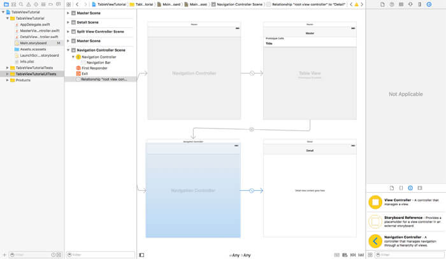446x259 pixels.
Task: Collapse the TableViewTutorial project root
Action: pos(3,12)
